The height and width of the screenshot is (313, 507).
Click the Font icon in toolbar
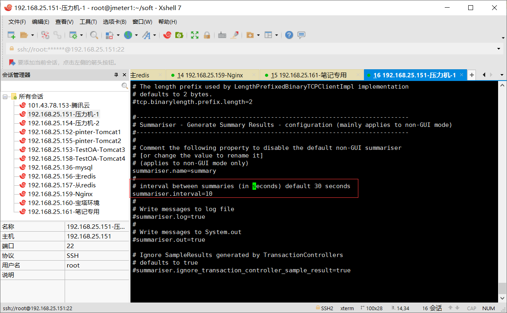pos(146,35)
